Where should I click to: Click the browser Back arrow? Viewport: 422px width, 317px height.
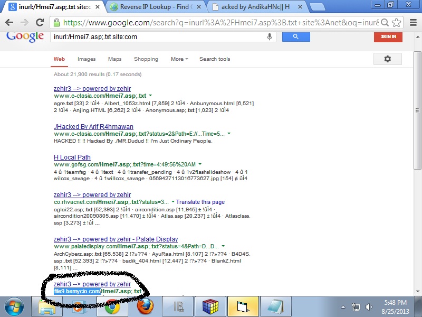click(9, 22)
